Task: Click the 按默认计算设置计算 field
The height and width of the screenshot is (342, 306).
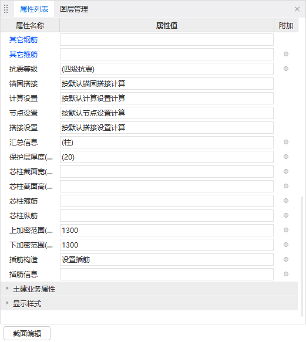Action: (167, 98)
